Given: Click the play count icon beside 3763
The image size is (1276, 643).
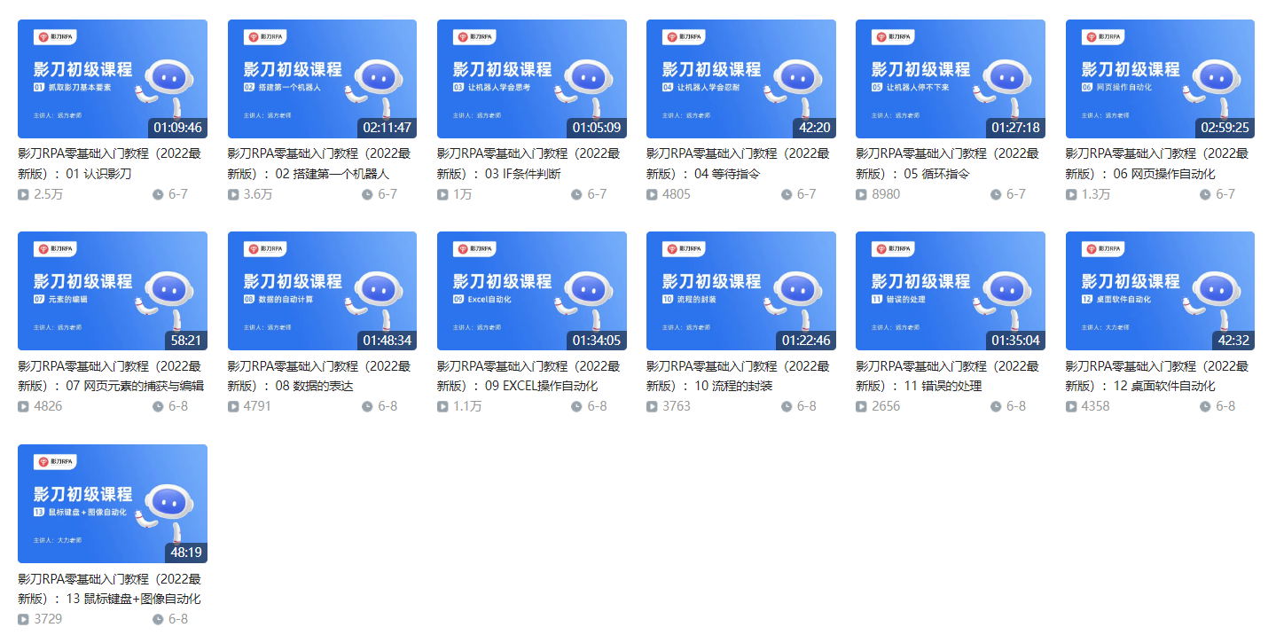Looking at the screenshot, I should (x=652, y=406).
